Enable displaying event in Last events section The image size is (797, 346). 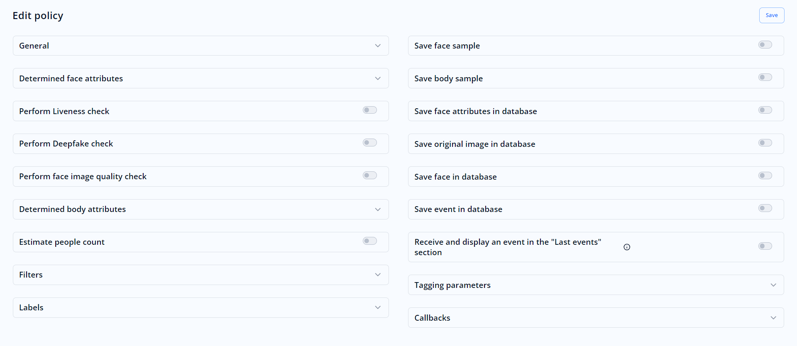tap(765, 246)
